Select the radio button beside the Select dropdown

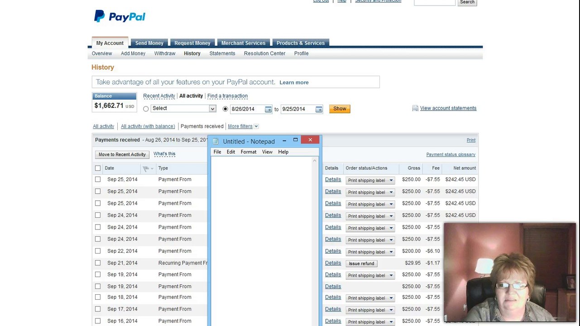pos(146,109)
